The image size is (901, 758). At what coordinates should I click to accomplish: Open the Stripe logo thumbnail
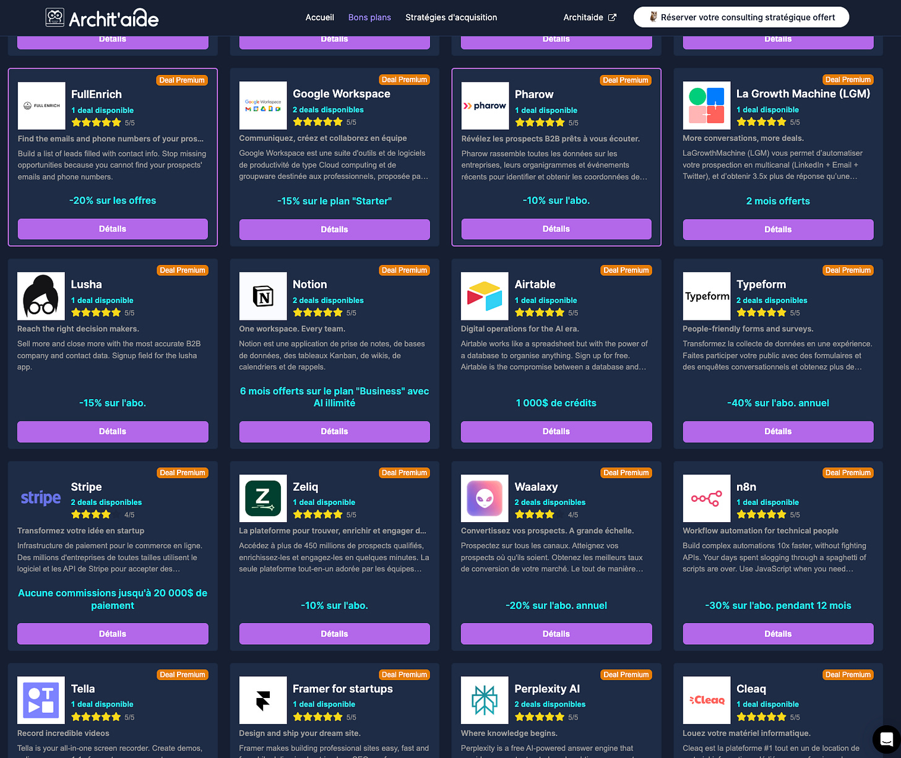[x=41, y=498]
